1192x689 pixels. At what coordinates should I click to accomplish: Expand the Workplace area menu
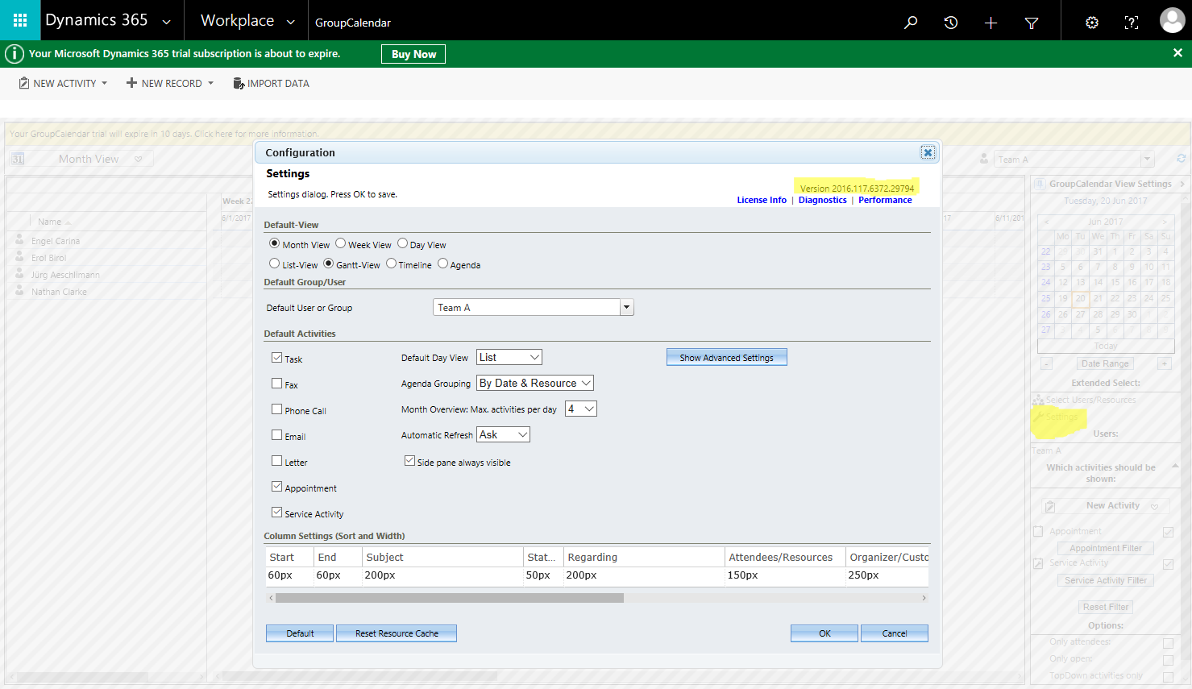291,23
